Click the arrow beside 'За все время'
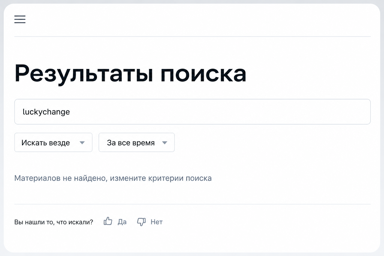Screen dimensions: 384x256 point(164,143)
